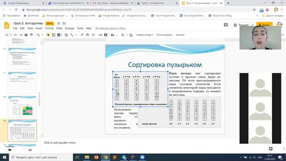Click the slide title Сортировка пузырьком

point(165,64)
